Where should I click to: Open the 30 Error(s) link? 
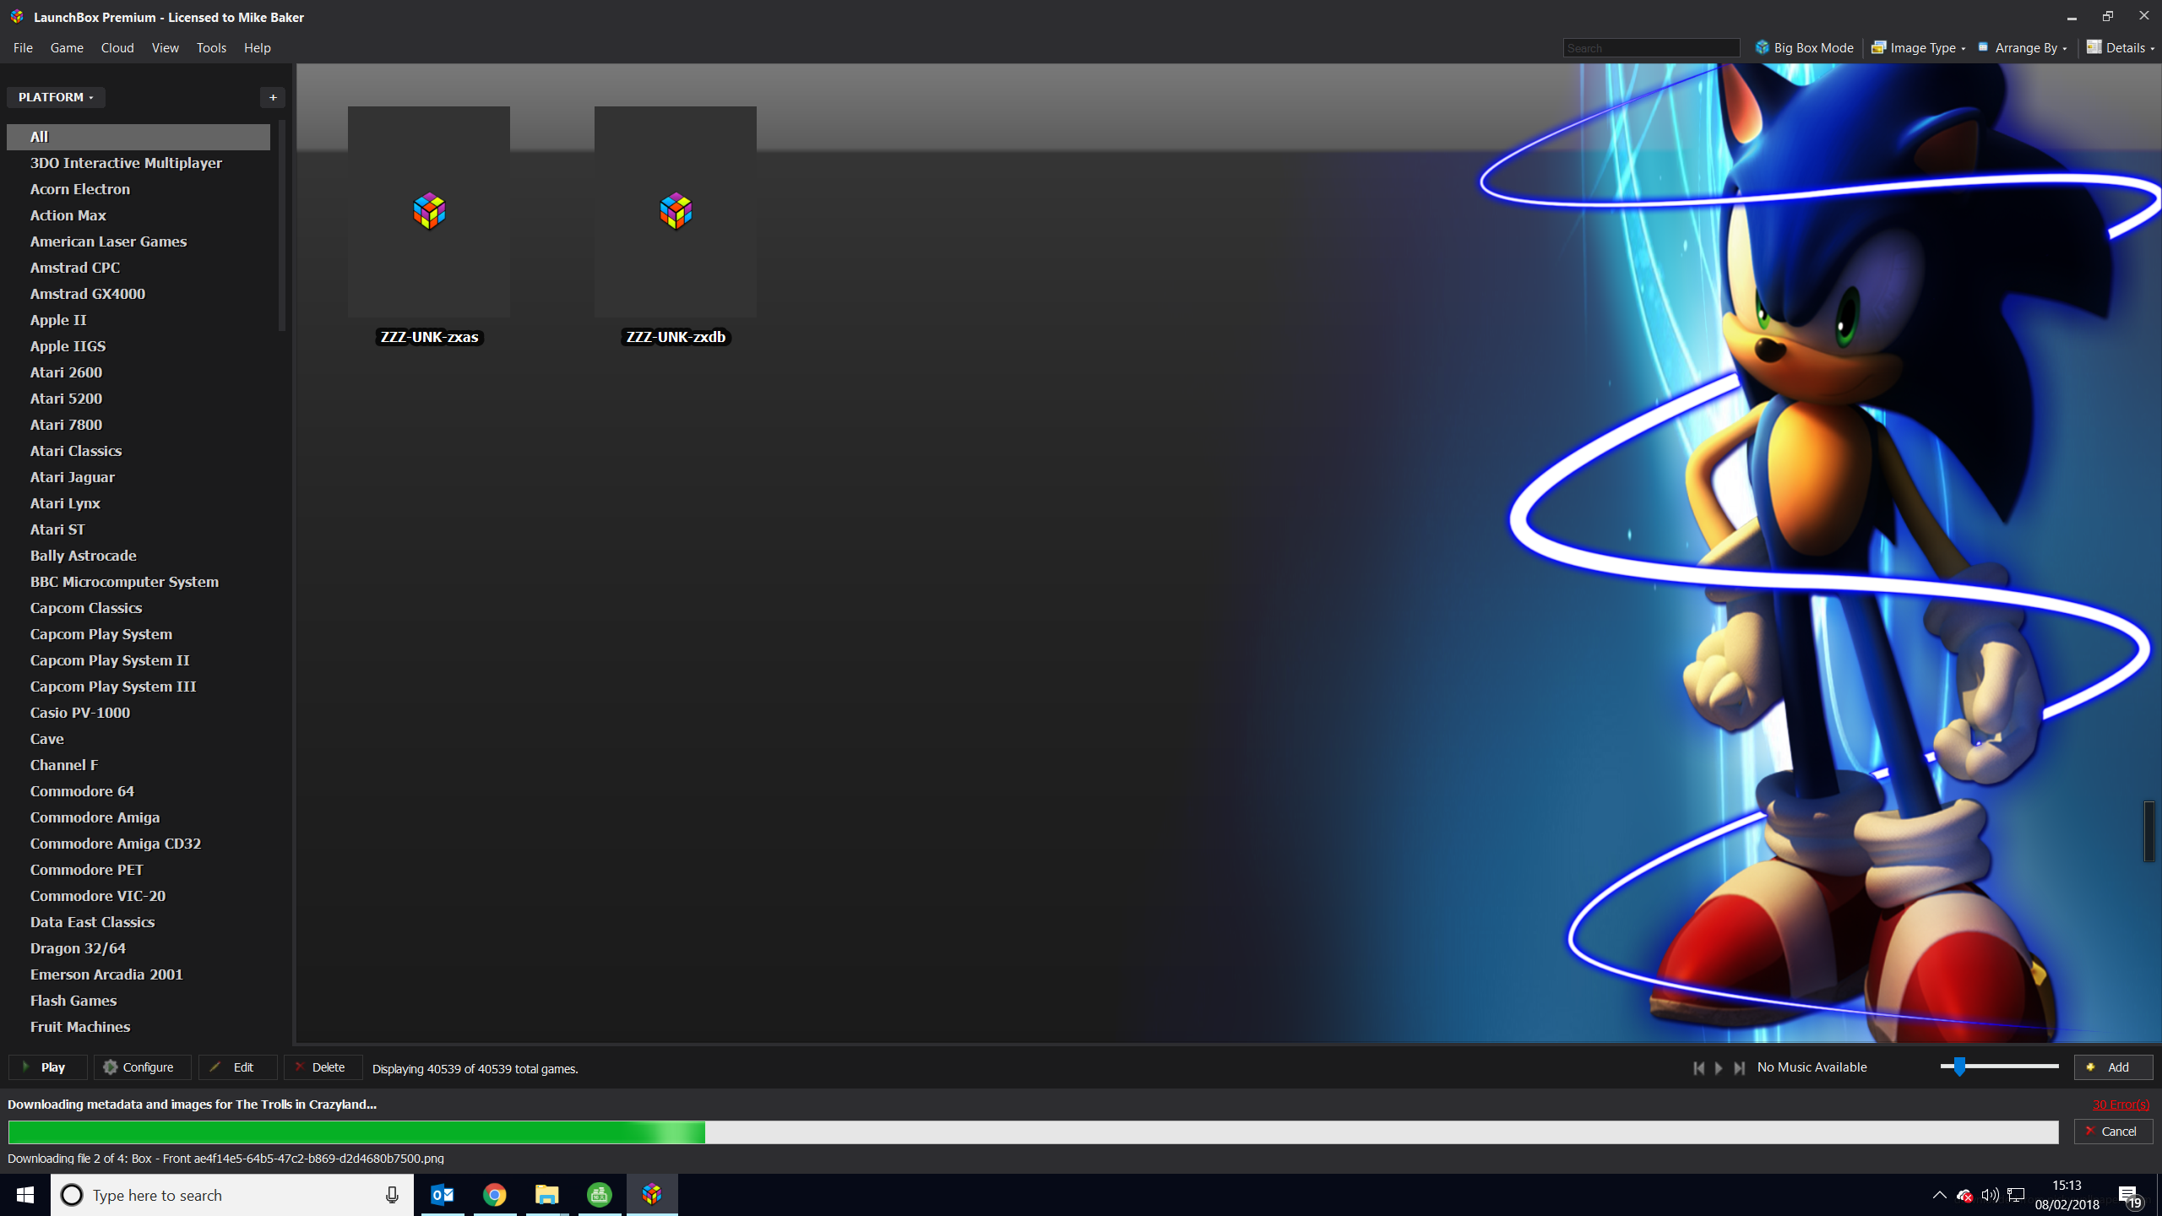(2121, 1105)
